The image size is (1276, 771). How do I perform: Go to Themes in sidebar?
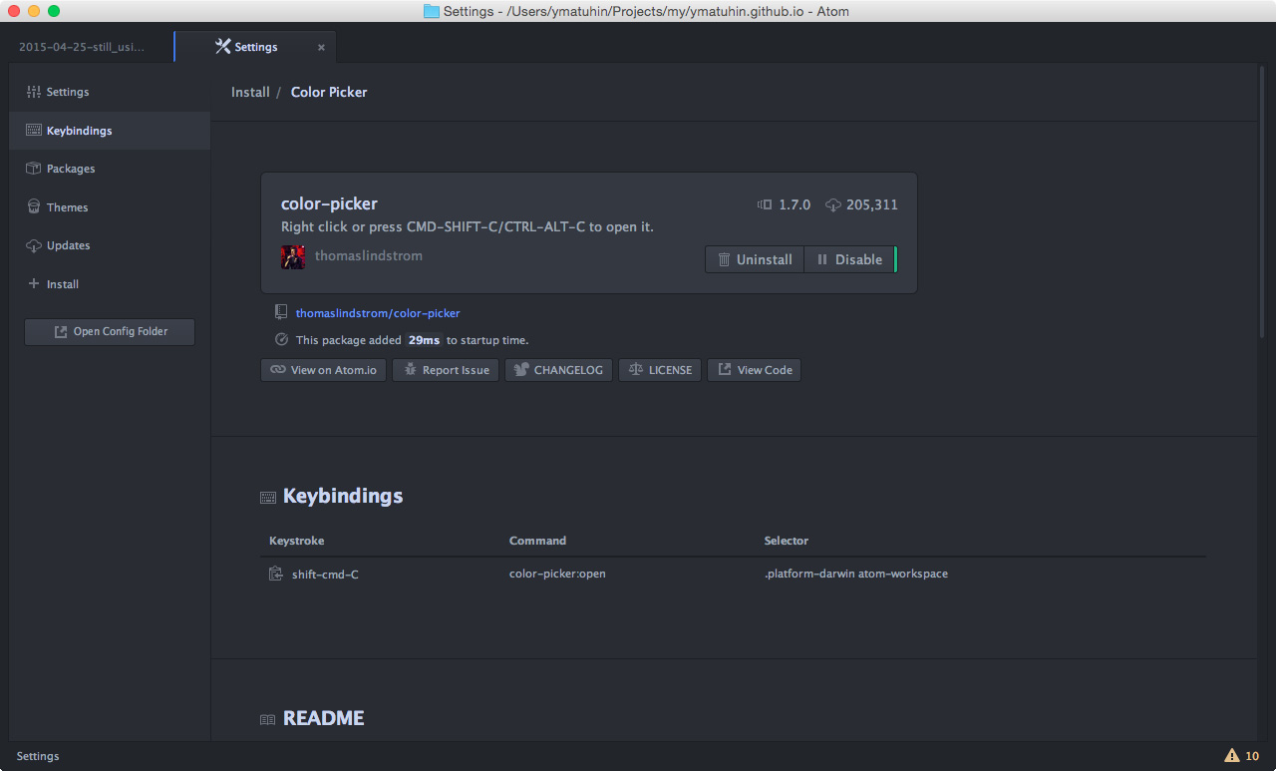tap(110, 207)
